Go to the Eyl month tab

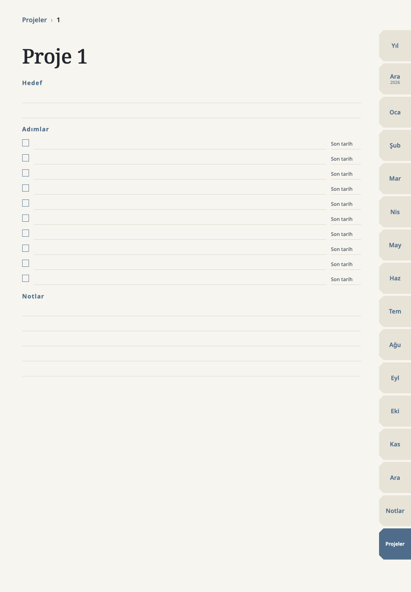tap(395, 378)
